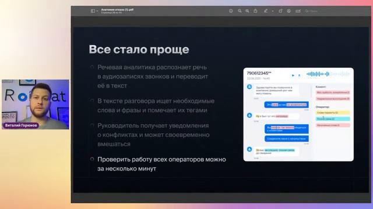Image resolution: width=373 pixels, height=209 pixels.
Task: Click the name label "Виталий Горюнов"
Action: click(x=21, y=125)
